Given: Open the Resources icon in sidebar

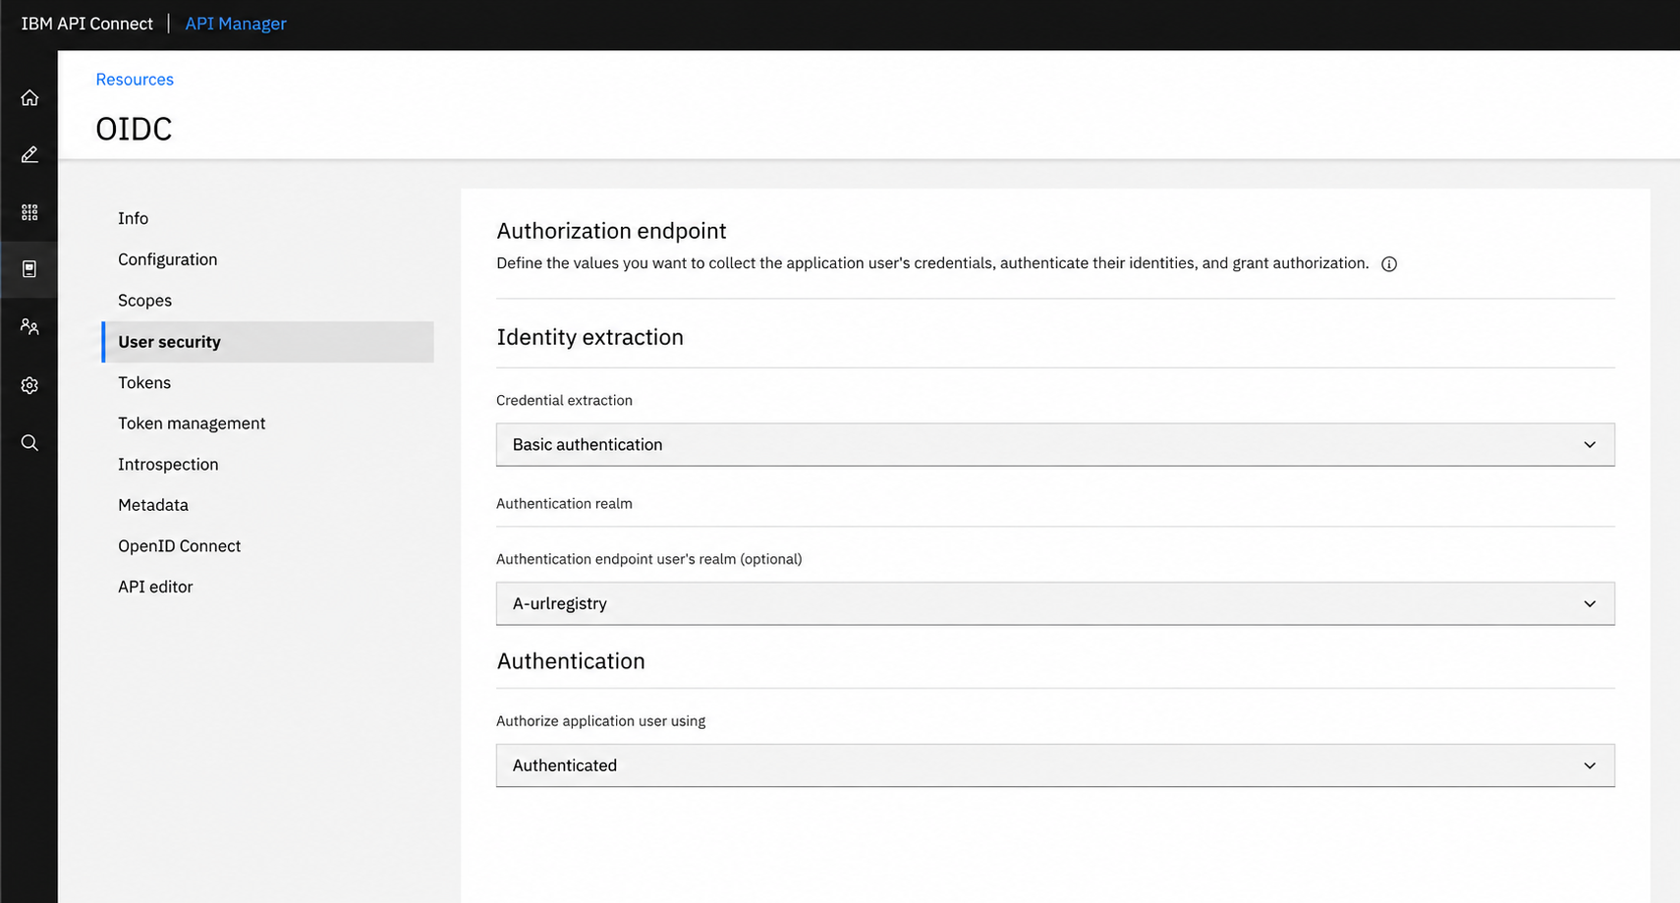Looking at the screenshot, I should (29, 269).
